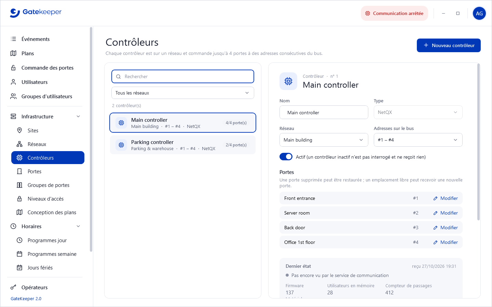Open the Parking controller list row
Viewport: 492px width, 307px height.
183,145
